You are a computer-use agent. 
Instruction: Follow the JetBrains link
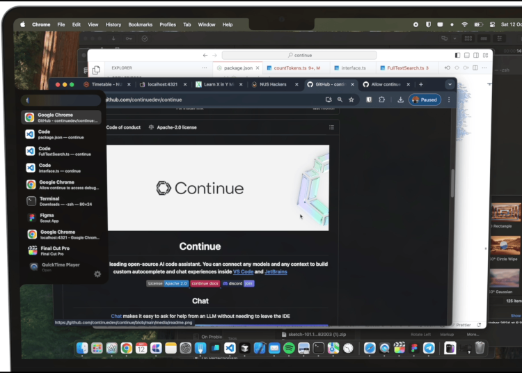(x=276, y=271)
